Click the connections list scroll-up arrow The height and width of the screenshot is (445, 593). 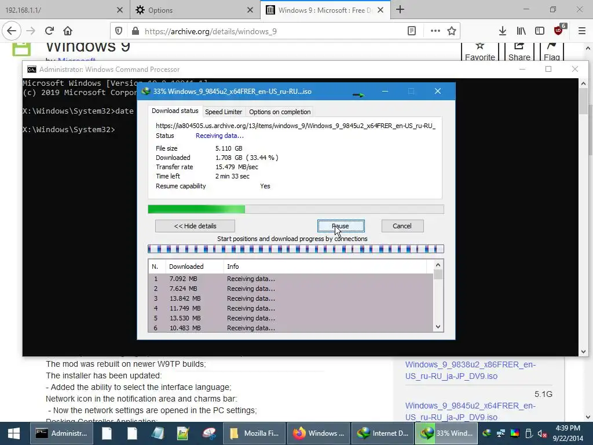(x=438, y=265)
